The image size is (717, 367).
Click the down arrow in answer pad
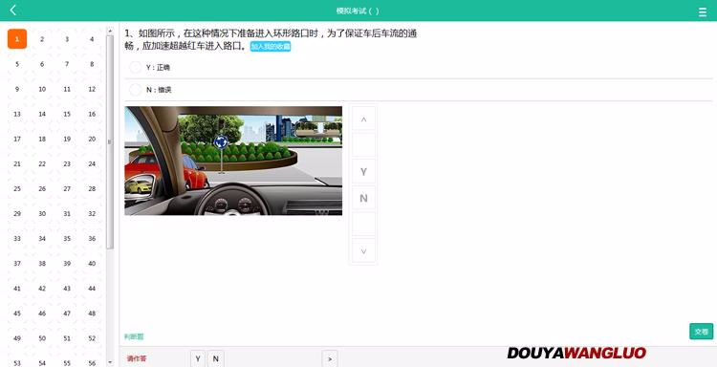click(363, 250)
